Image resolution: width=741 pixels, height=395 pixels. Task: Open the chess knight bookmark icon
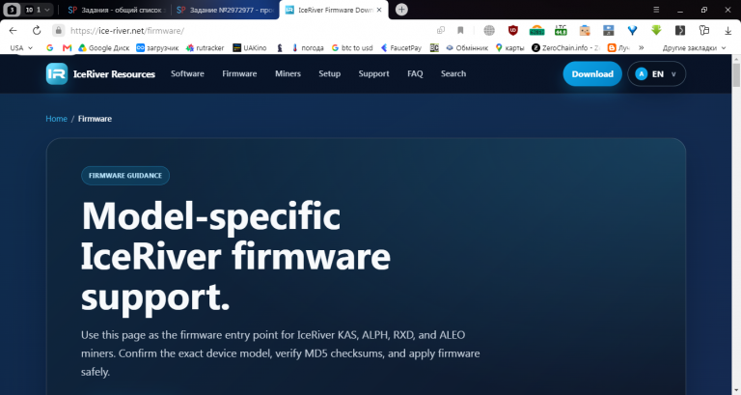point(280,47)
